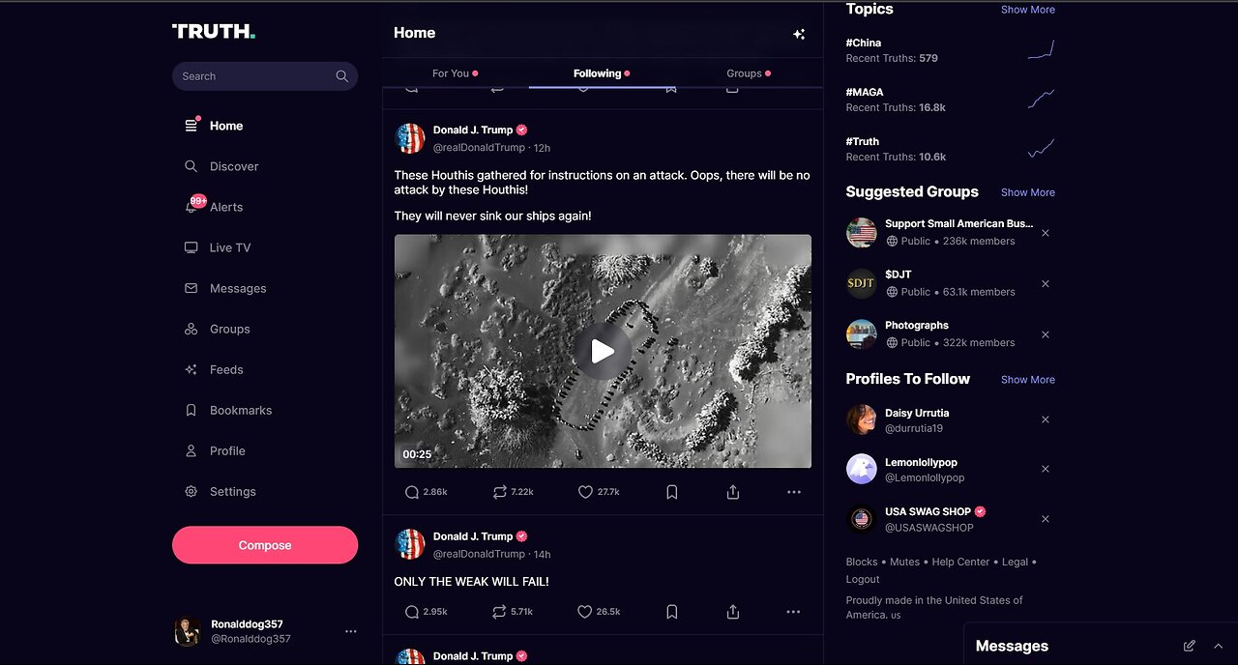1238x665 pixels.
Task: Open Settings page
Action: 221,491
